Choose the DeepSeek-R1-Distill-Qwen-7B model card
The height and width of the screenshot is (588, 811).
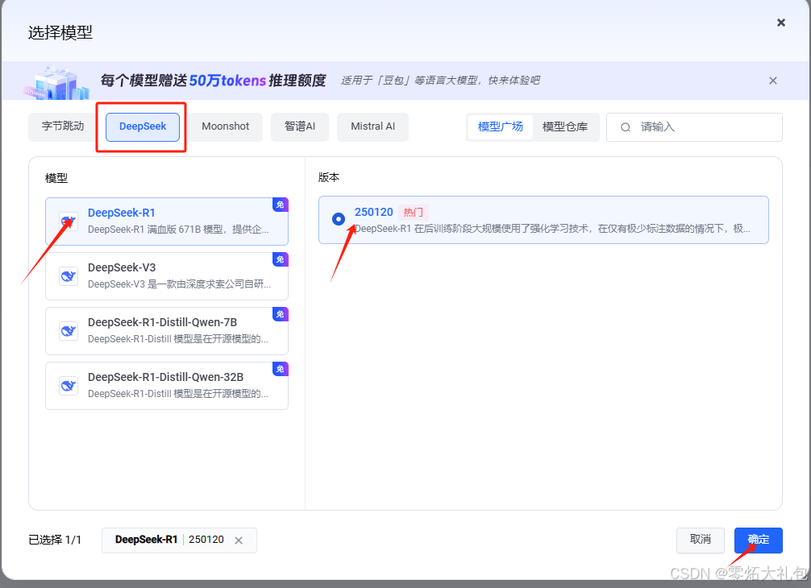pos(167,331)
